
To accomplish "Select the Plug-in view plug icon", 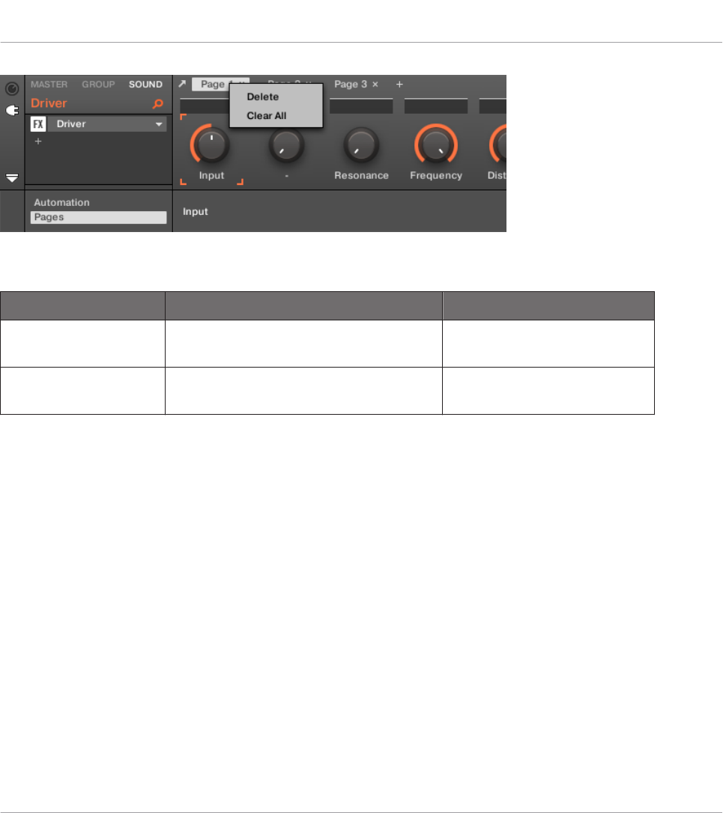I will point(12,111).
